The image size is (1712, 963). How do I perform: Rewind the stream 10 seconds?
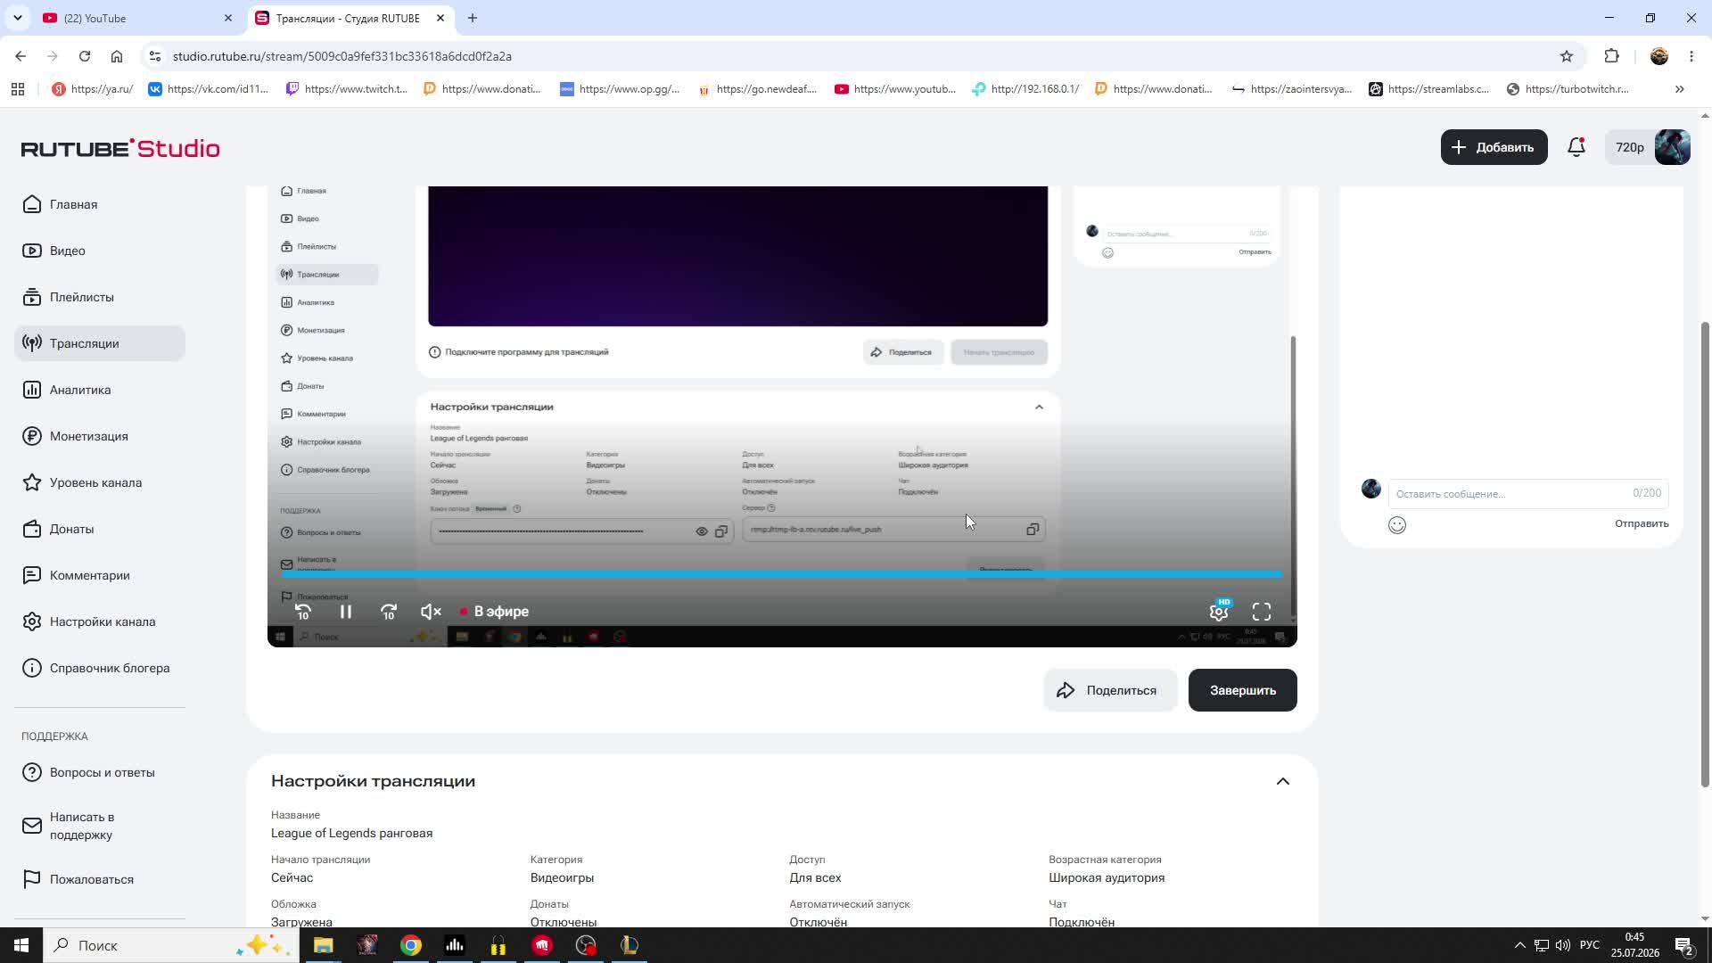click(x=303, y=612)
